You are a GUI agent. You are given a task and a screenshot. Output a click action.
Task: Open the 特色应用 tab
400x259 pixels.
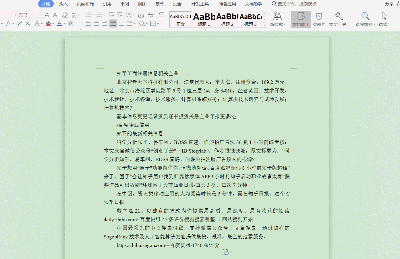click(x=227, y=4)
